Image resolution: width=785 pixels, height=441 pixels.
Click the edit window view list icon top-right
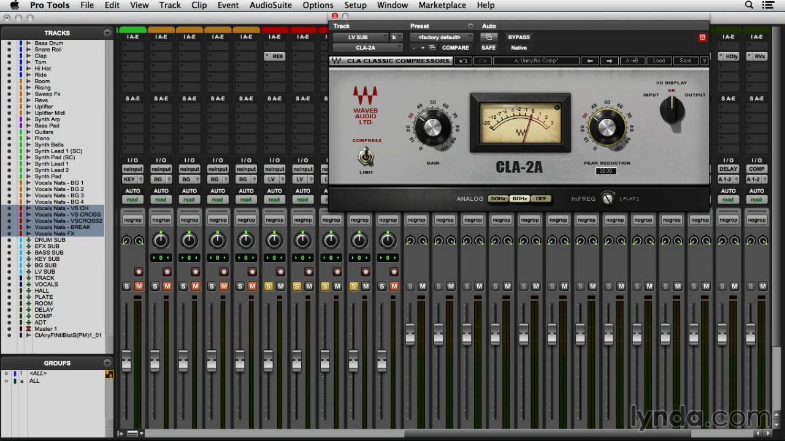(768, 5)
